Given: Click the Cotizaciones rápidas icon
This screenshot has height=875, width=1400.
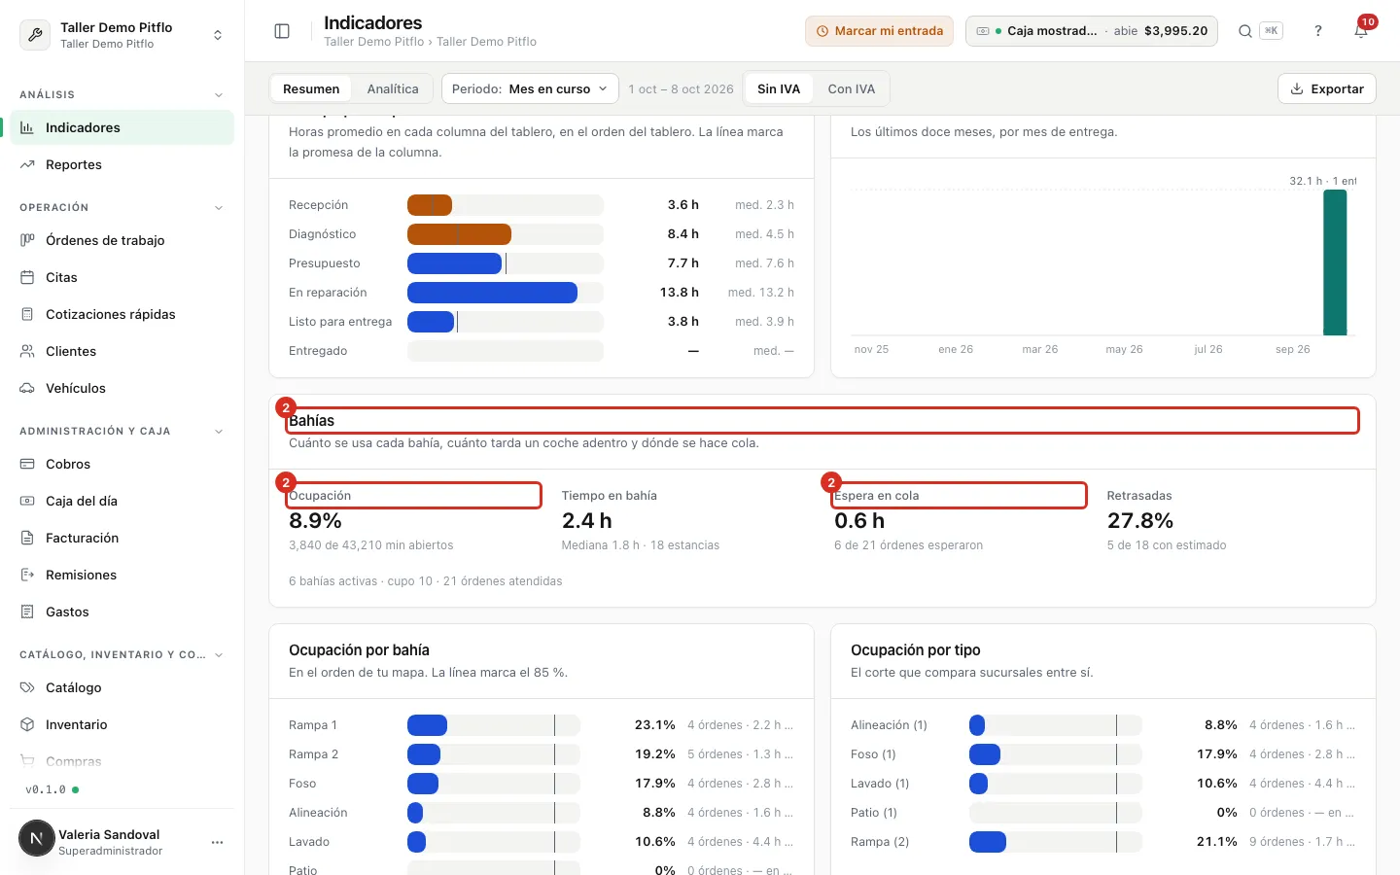Looking at the screenshot, I should pyautogui.click(x=27, y=314).
